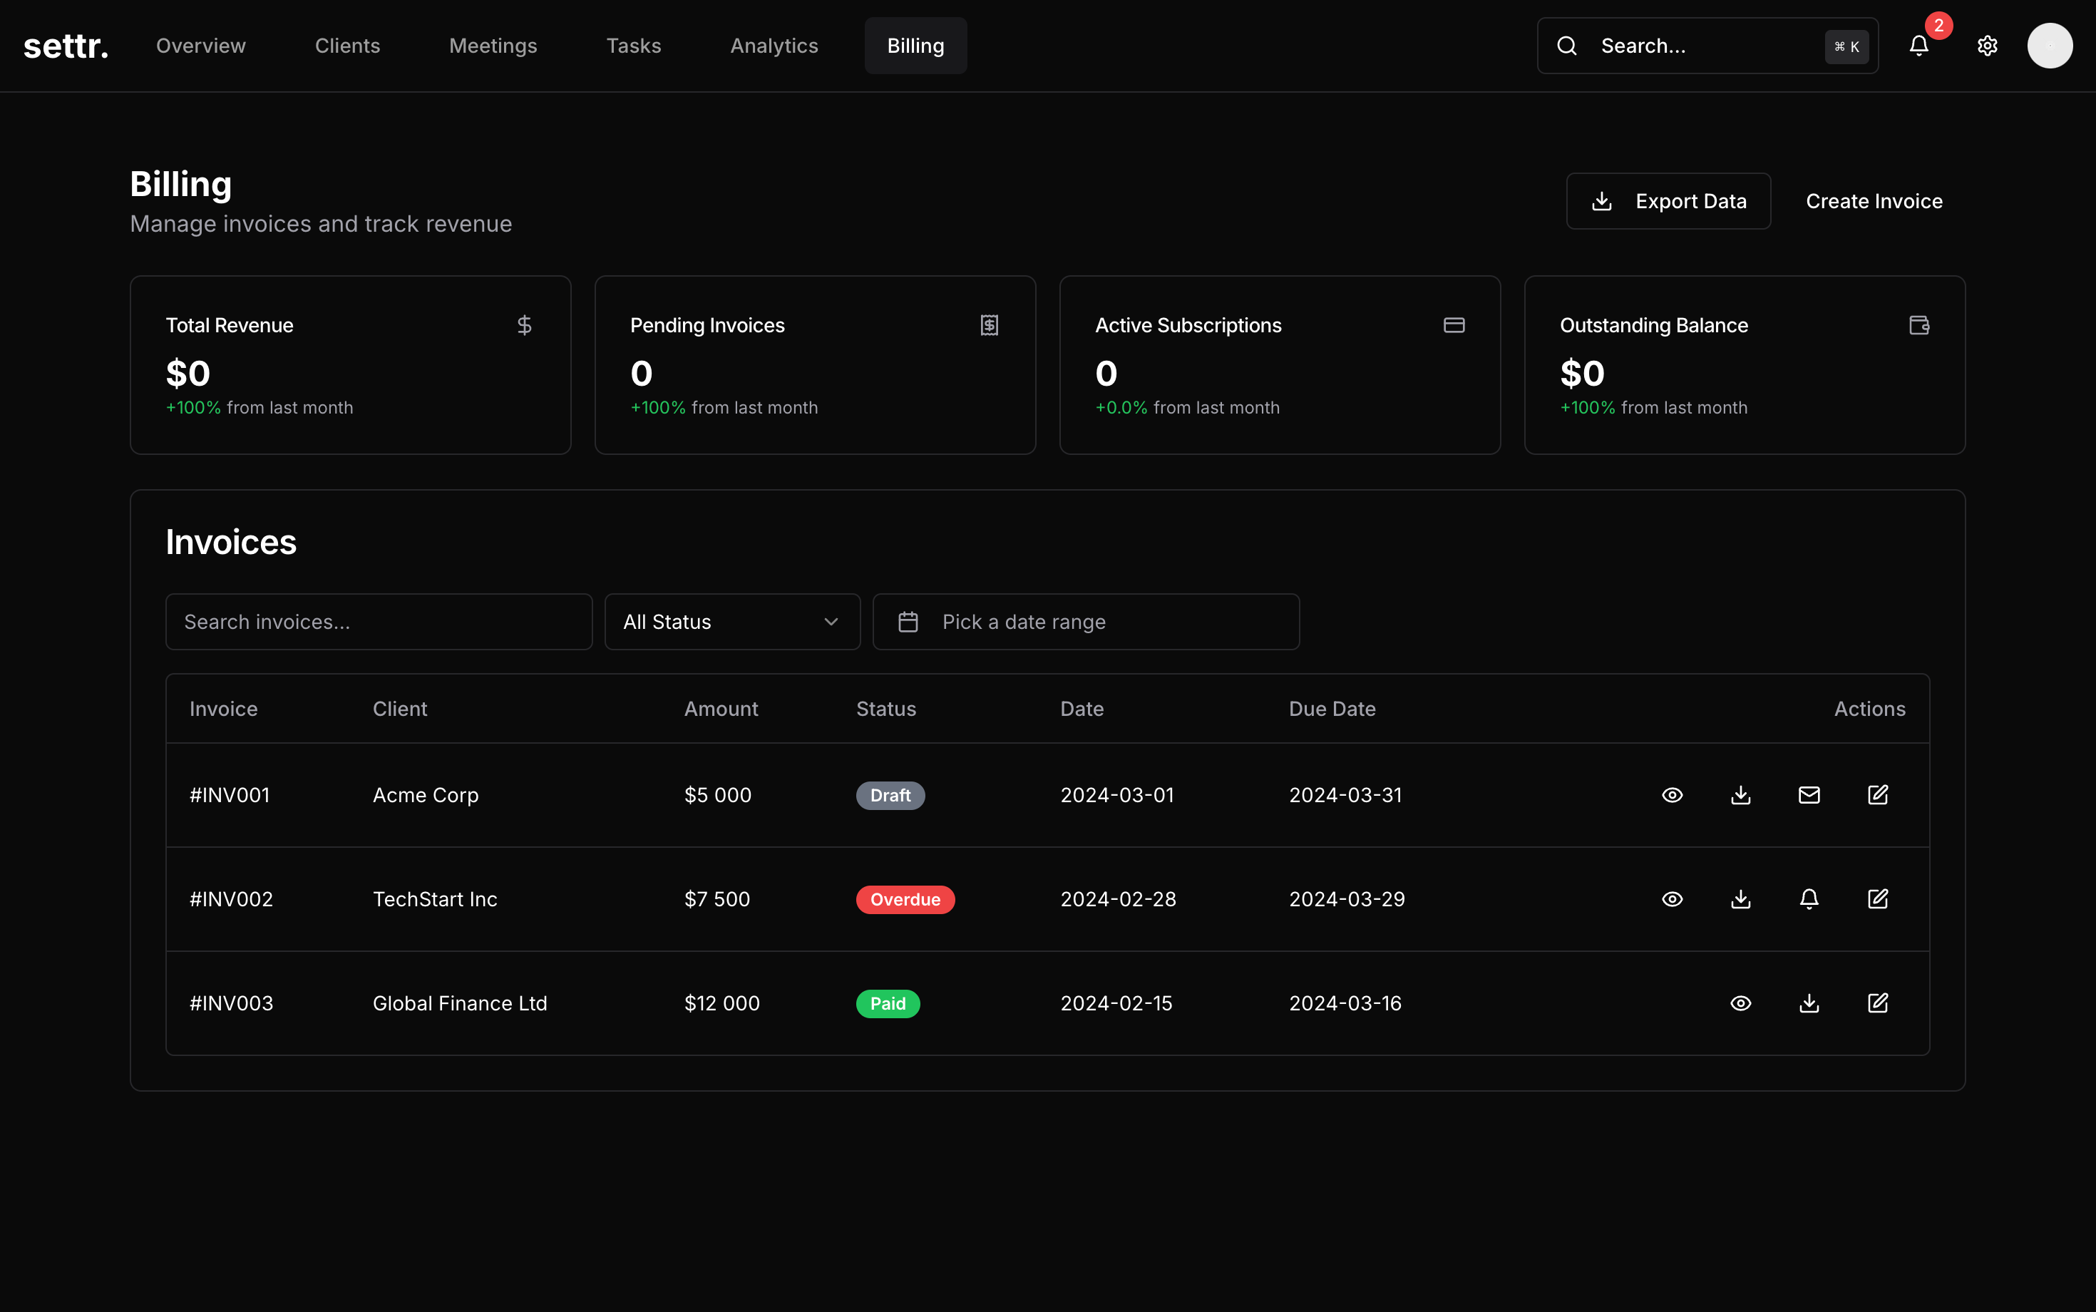The height and width of the screenshot is (1312, 2096).
Task: Open the Pick a date range picker
Action: 1085,622
